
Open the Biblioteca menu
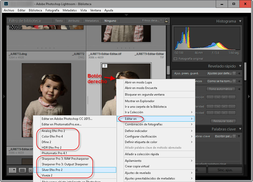pos(35,10)
